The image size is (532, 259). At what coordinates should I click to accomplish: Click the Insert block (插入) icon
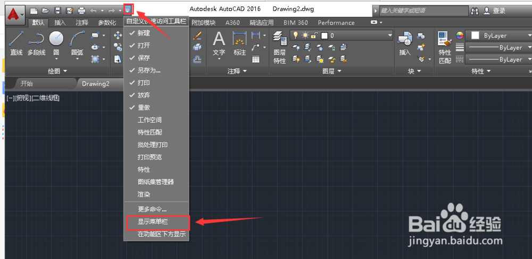[x=405, y=44]
